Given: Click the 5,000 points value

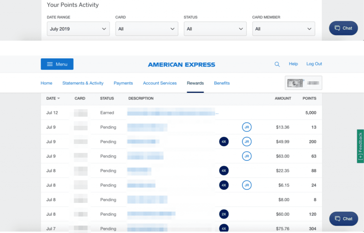Looking at the screenshot, I should pyautogui.click(x=311, y=113).
